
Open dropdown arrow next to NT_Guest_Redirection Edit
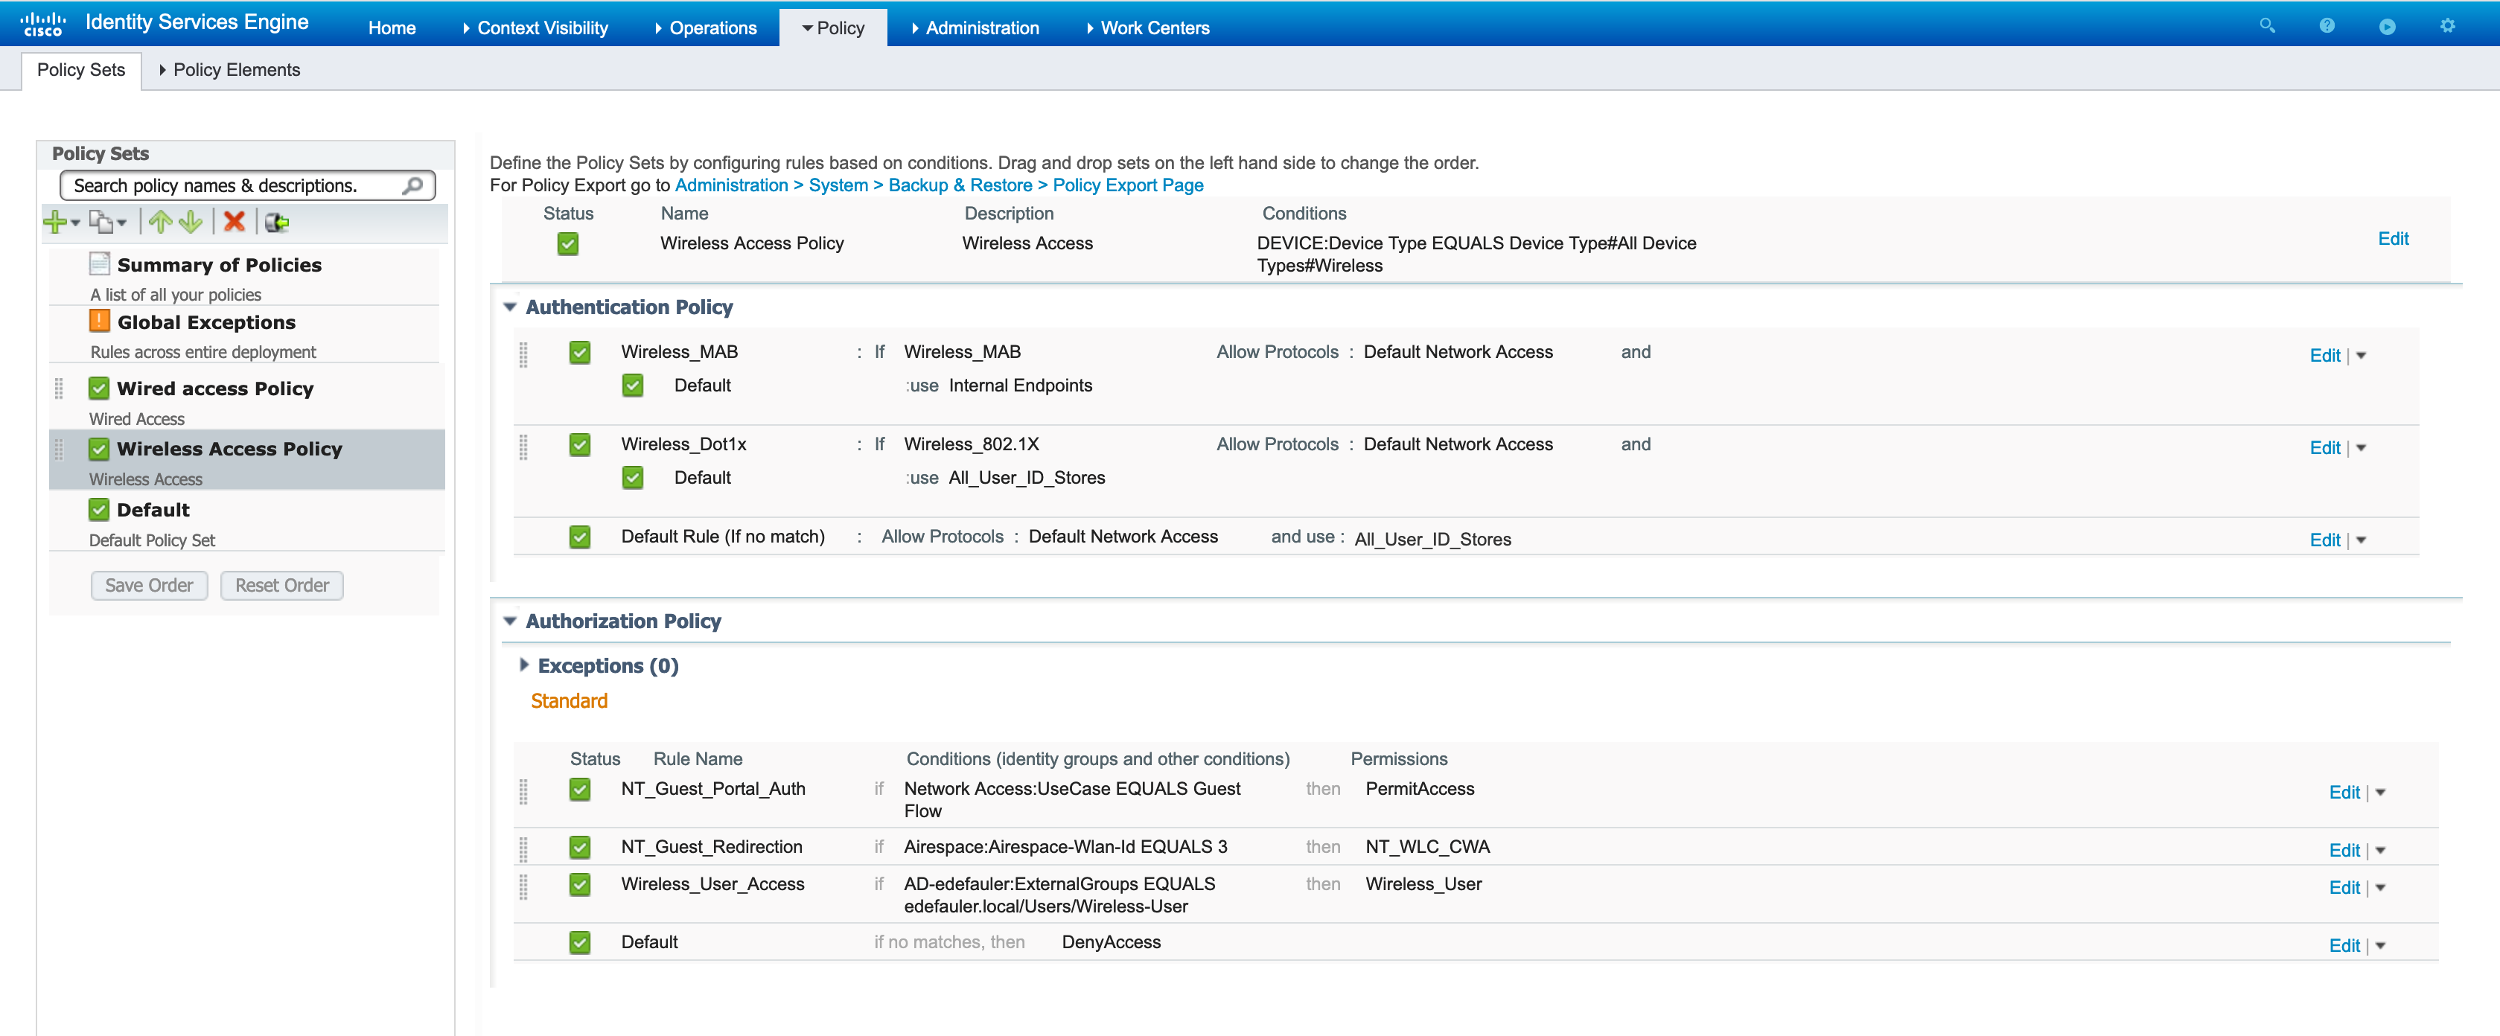coord(2381,851)
